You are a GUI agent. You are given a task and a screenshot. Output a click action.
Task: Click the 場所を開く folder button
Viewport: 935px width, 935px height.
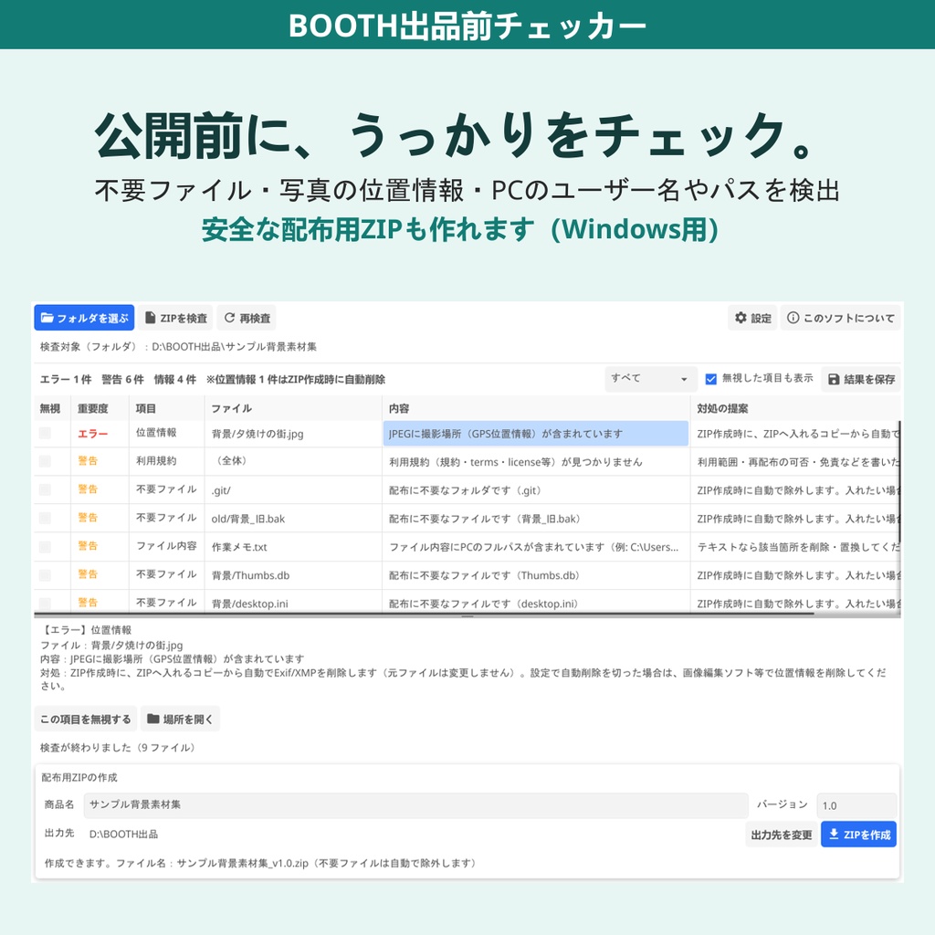tap(180, 720)
